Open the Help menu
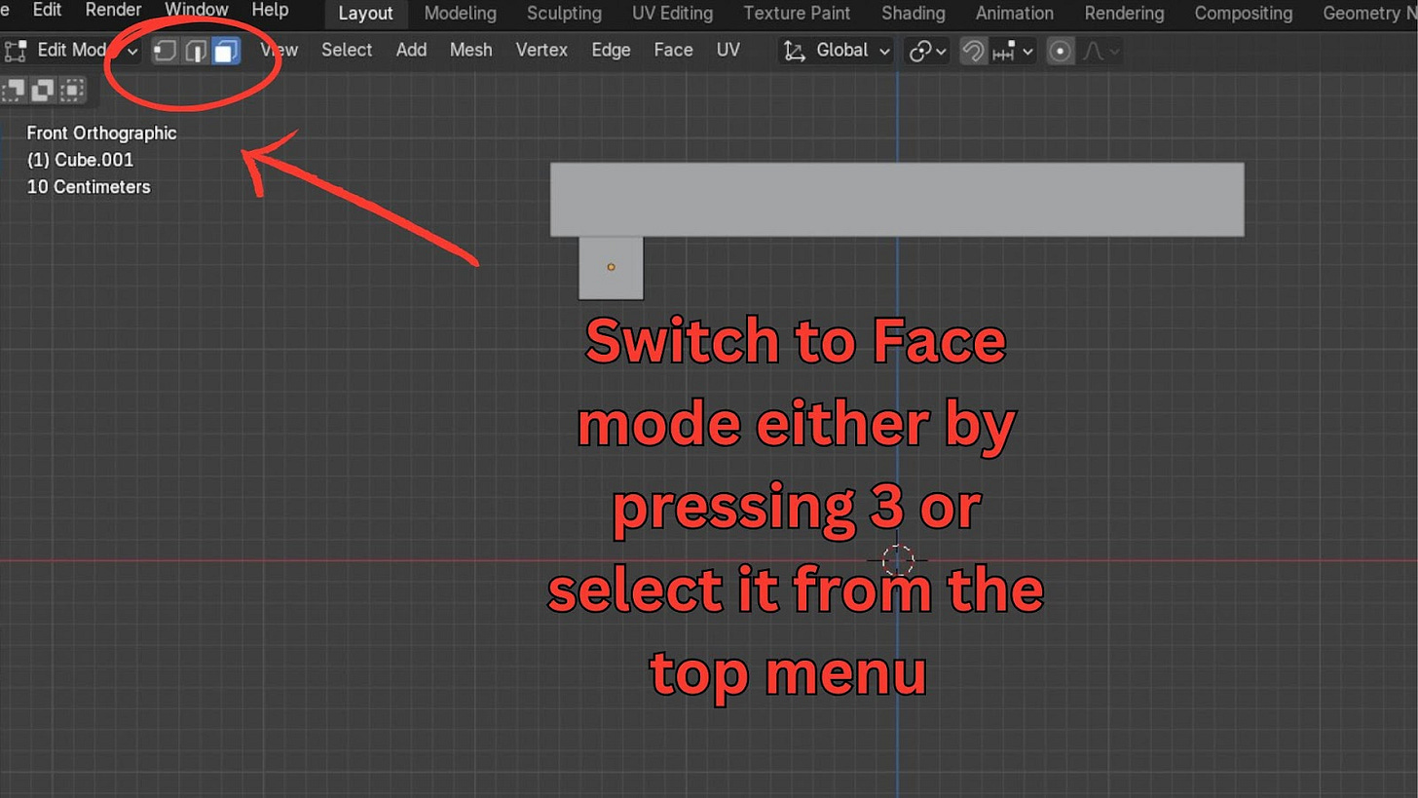1418x798 pixels. [x=270, y=11]
